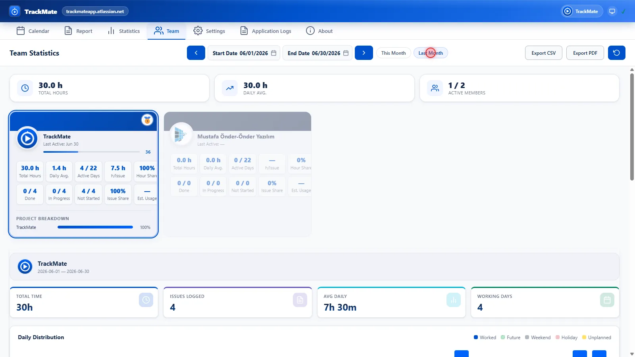Click TrackMate card's 1.4 h Daily Avg tile
The image size is (635, 357).
point(59,172)
